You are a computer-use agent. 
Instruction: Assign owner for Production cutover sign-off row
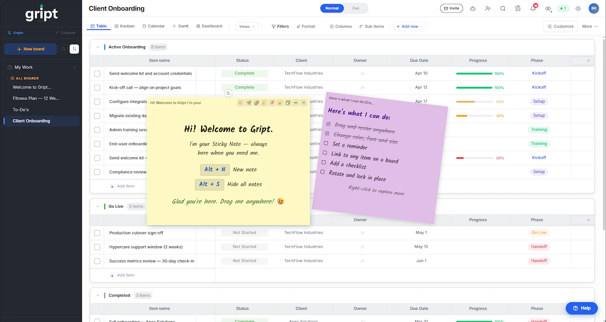tap(362, 233)
